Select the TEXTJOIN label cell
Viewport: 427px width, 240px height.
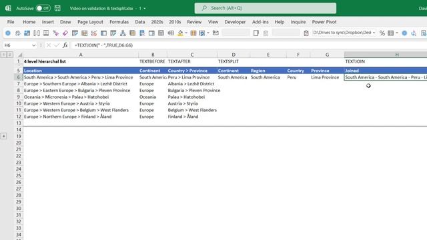pyautogui.click(x=386, y=61)
